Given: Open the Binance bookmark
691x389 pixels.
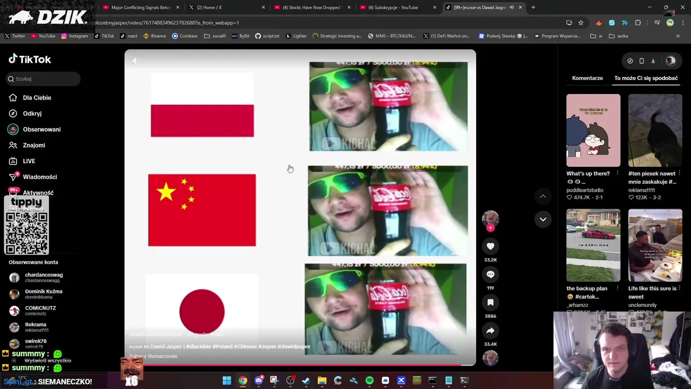Looking at the screenshot, I should pos(154,36).
